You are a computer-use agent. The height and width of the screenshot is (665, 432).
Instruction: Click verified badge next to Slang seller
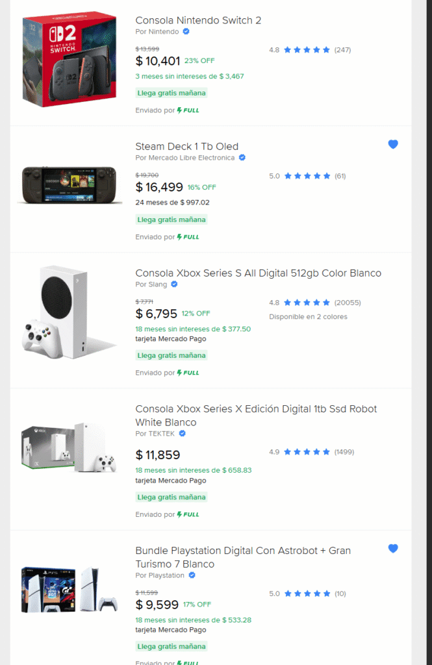[x=174, y=284]
